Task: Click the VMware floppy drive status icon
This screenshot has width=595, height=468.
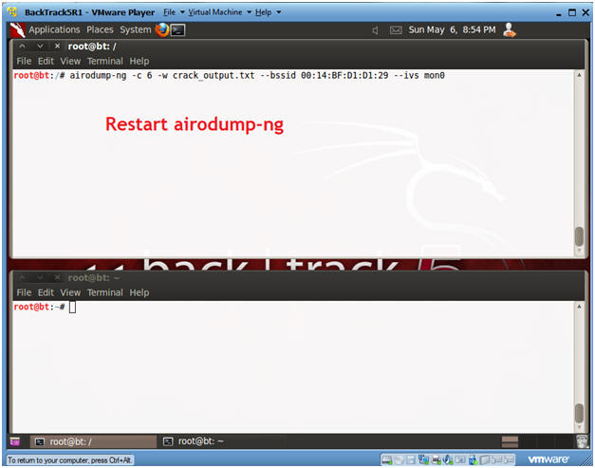Action: tap(411, 460)
